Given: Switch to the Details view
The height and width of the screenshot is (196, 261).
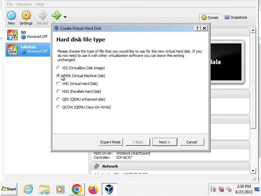Looking at the screenshot, I should [210, 17].
